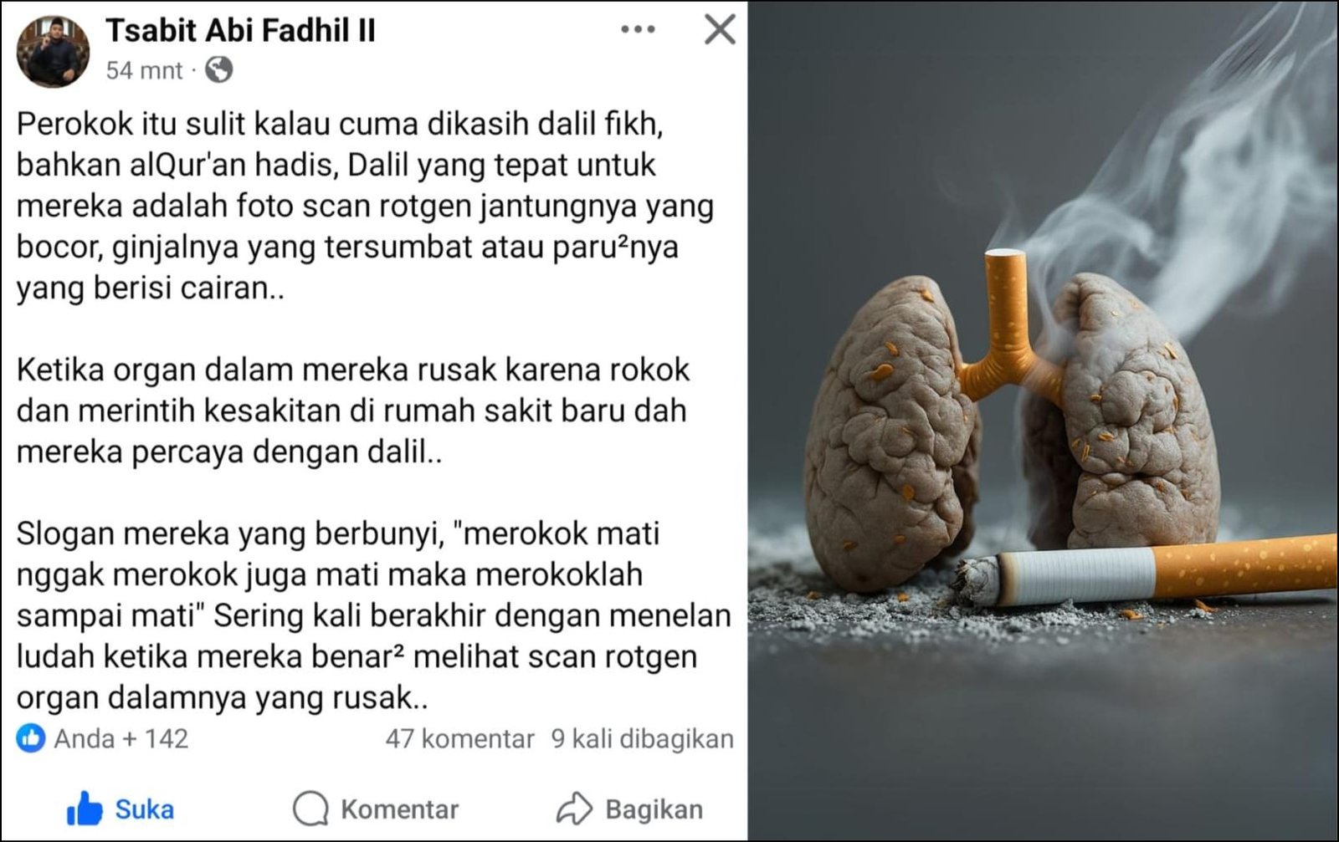Open the Tsabit Abi Fadhil II profile name
The width and height of the screenshot is (1339, 842).
pyautogui.click(x=240, y=31)
